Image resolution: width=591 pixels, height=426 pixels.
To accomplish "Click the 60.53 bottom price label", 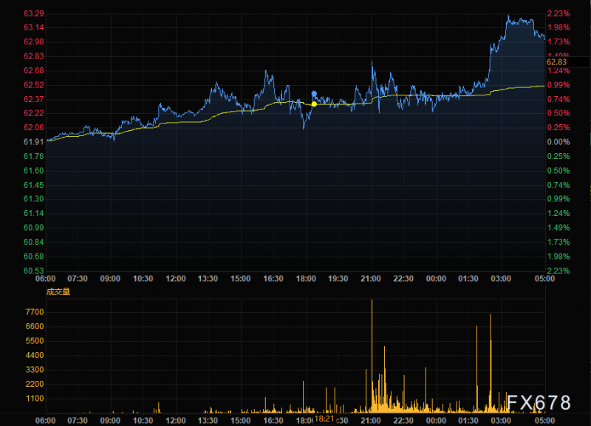I will (x=34, y=271).
